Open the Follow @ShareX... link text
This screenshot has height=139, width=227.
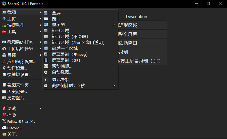coord(21,121)
